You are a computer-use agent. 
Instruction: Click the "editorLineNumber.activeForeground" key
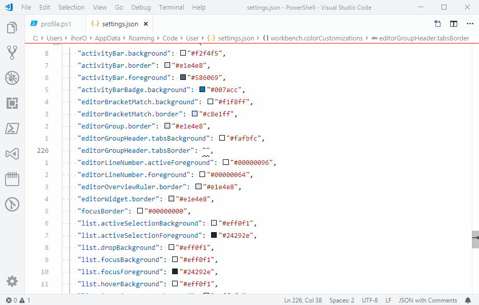click(x=147, y=163)
